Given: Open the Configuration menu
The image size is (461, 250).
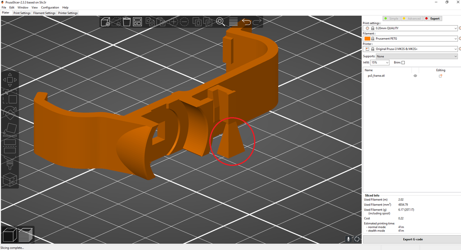Looking at the screenshot, I should pyautogui.click(x=50, y=8).
